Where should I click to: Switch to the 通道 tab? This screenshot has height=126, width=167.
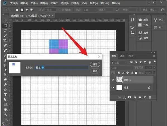click(122, 56)
